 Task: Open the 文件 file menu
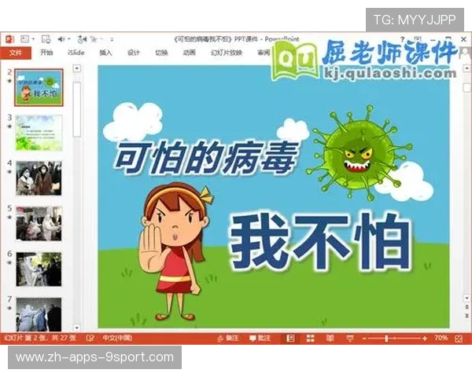point(16,53)
